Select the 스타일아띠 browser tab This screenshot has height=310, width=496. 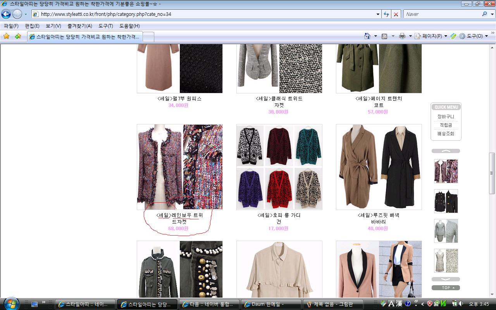coord(85,36)
